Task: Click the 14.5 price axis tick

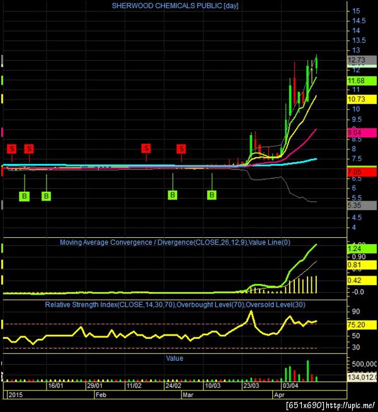Action: 359,21
